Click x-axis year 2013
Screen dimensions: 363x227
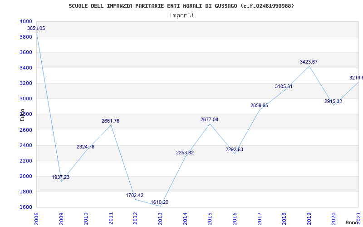pyautogui.click(x=160, y=218)
